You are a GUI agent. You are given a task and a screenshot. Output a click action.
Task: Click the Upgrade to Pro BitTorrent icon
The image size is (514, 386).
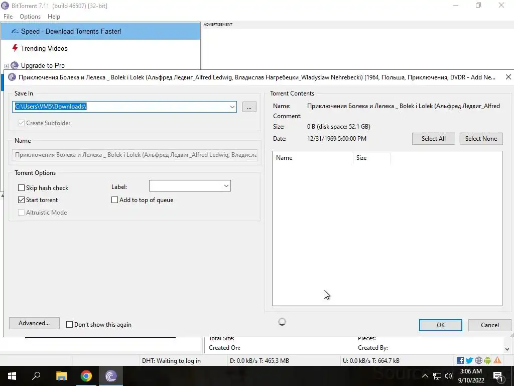tap(15, 65)
